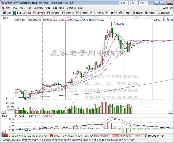Click the signal tower icon in status bar

[x=146, y=136]
